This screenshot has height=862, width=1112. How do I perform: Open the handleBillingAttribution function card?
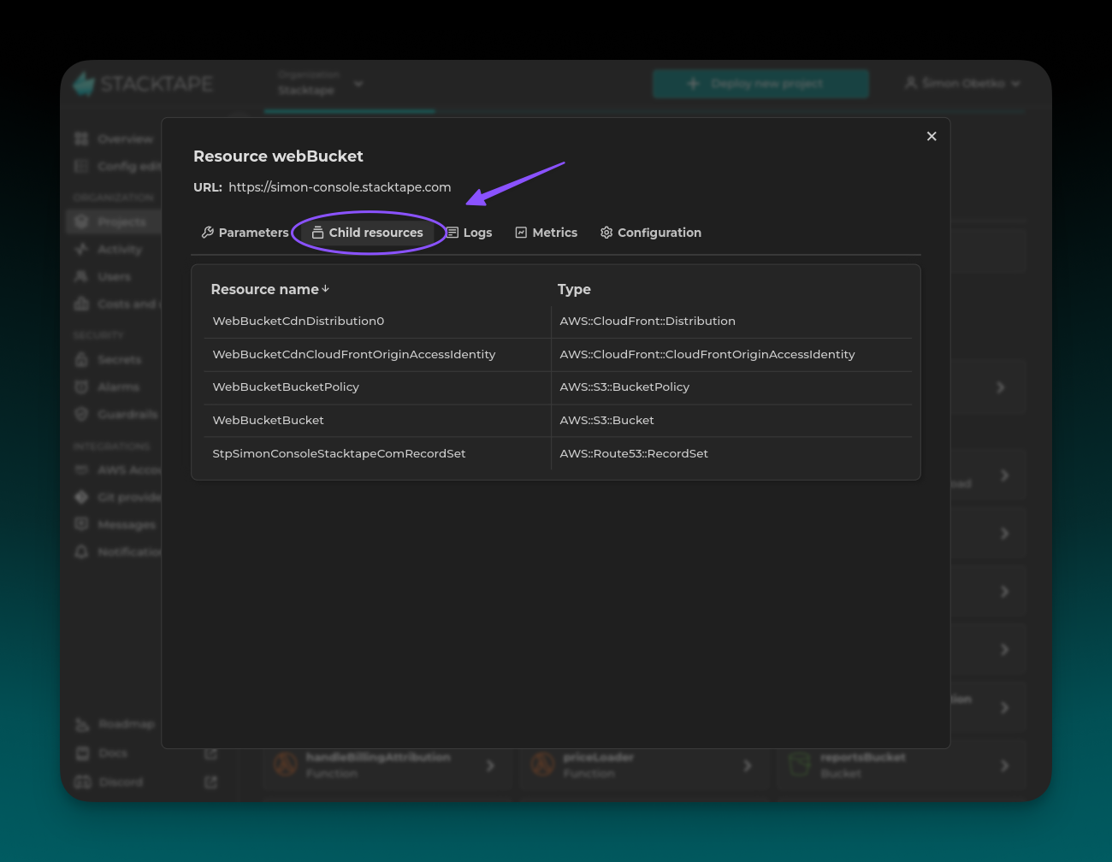386,765
